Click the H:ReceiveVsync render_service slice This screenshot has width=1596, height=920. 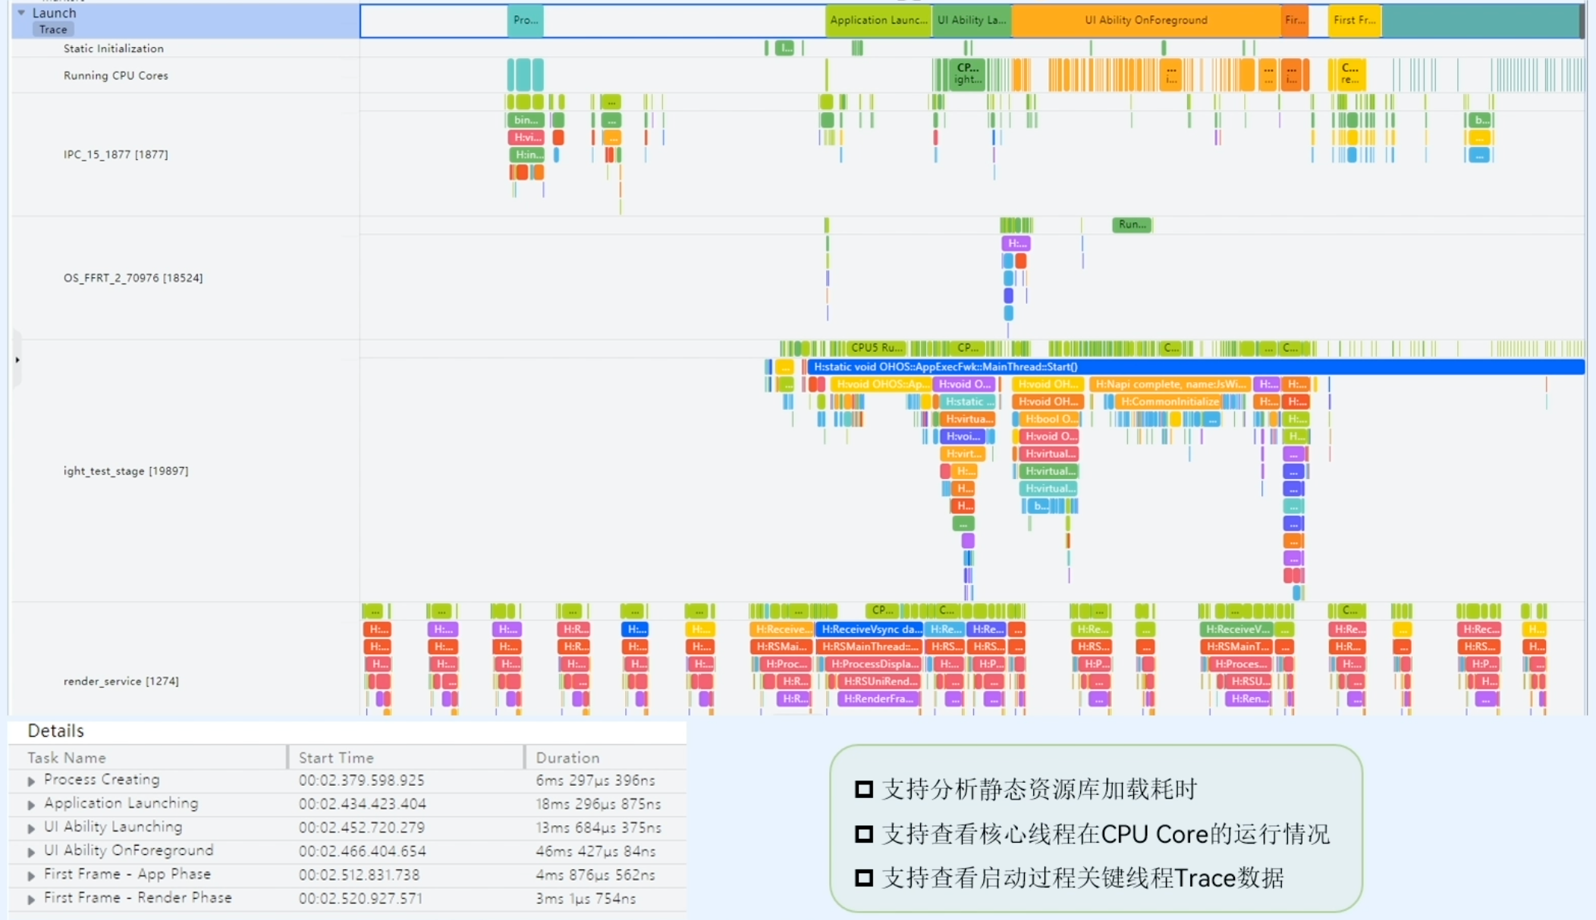871,629
